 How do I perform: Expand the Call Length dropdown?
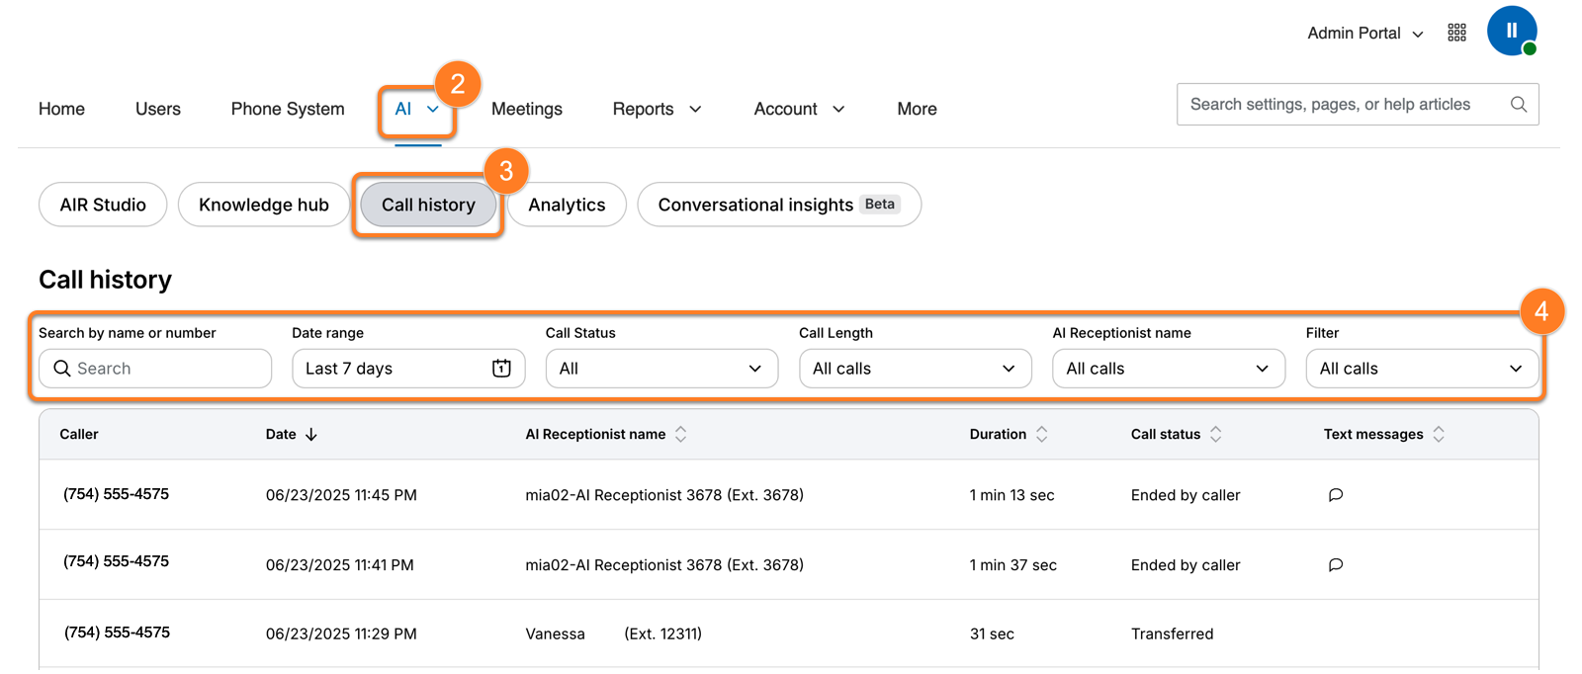coord(915,369)
